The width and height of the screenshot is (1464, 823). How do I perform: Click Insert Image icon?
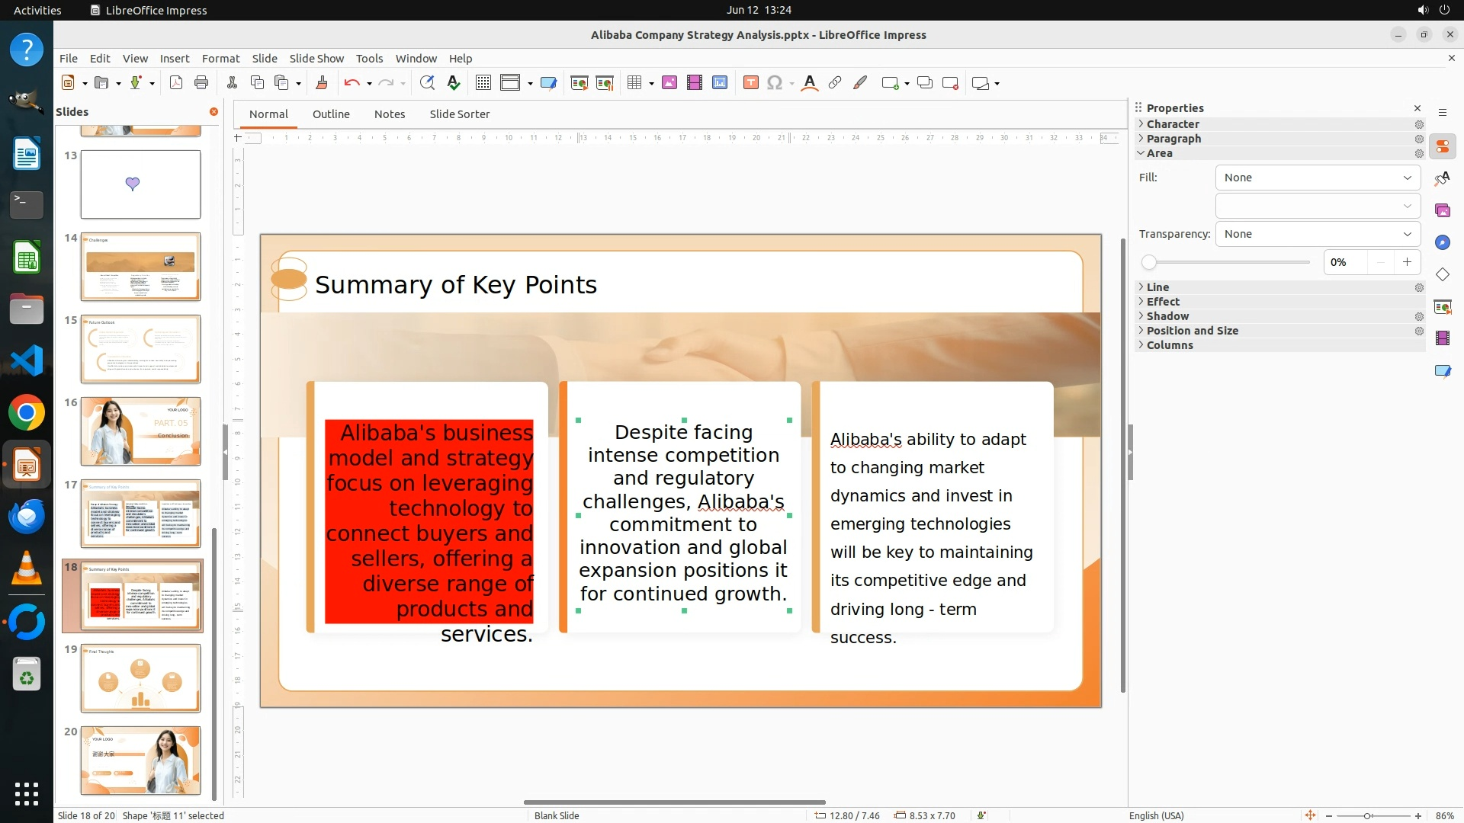pos(669,83)
